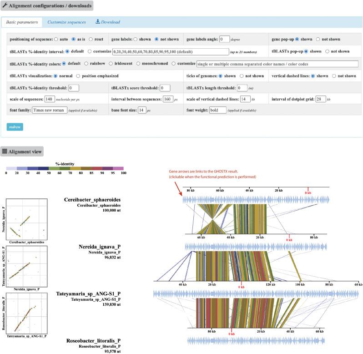
Task: Click the wrench icon beside Alignment configurations
Action: (x=5, y=6)
